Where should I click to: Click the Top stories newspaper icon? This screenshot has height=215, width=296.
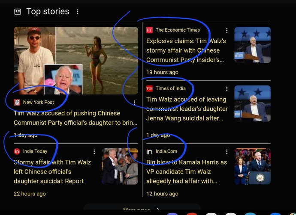(18, 12)
